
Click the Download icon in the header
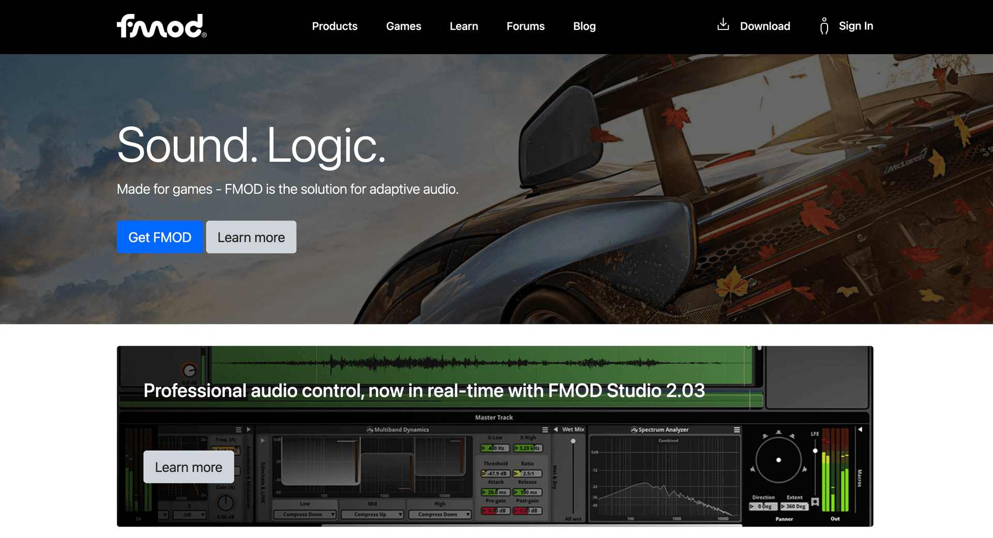pos(723,25)
